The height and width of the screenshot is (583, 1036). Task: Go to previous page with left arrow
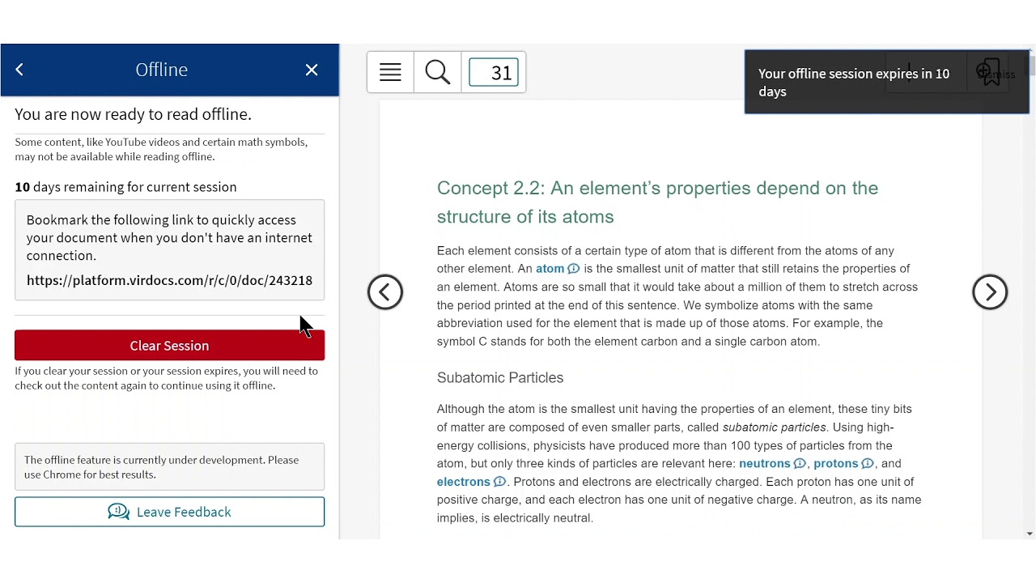point(385,292)
